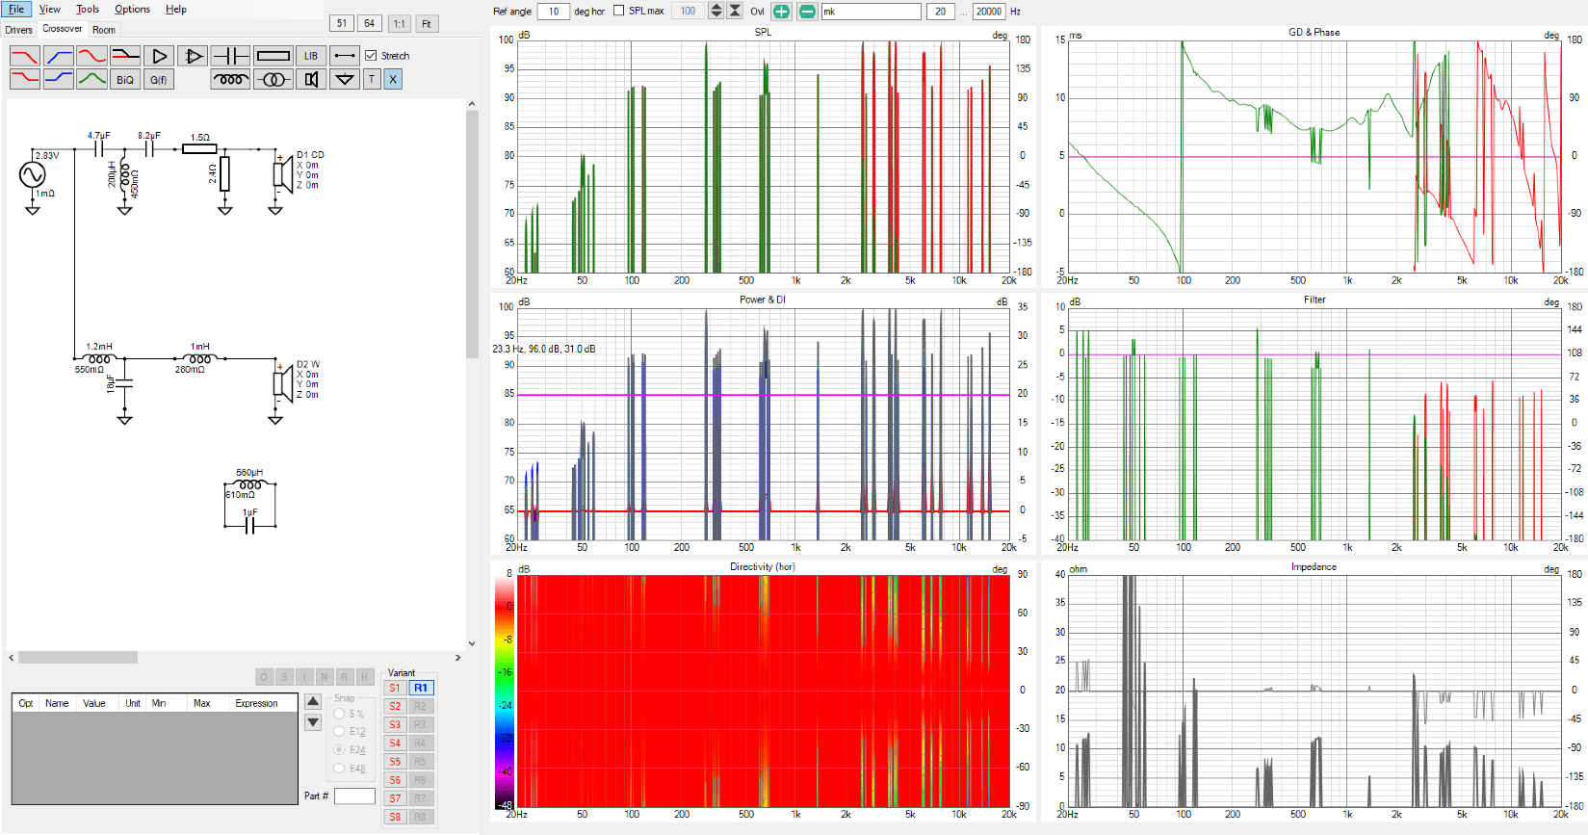
Task: Click the SPL span compress arrows icon
Action: click(x=735, y=11)
